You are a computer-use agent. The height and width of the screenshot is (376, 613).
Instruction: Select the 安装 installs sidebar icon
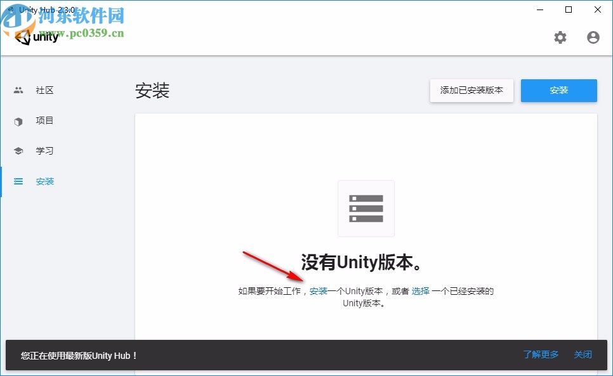click(18, 181)
